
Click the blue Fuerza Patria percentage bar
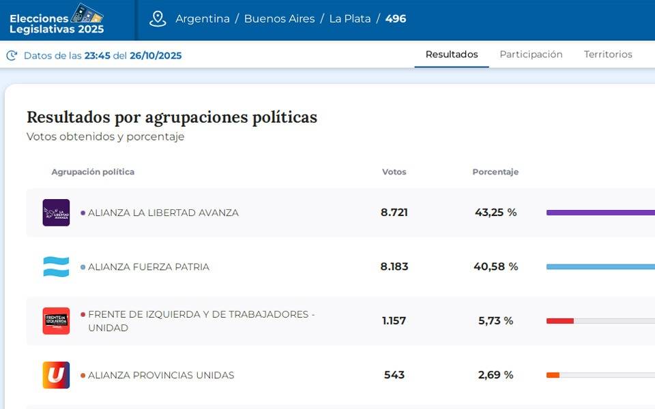(600, 267)
